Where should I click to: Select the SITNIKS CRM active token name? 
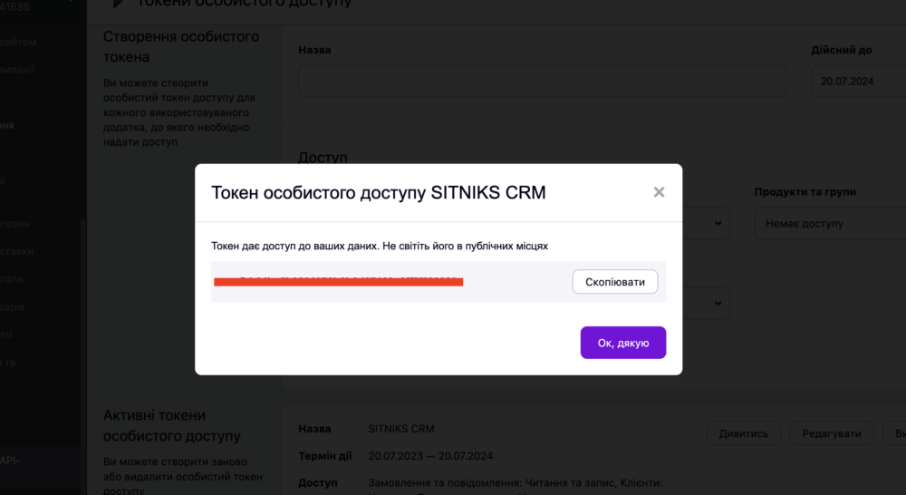401,429
